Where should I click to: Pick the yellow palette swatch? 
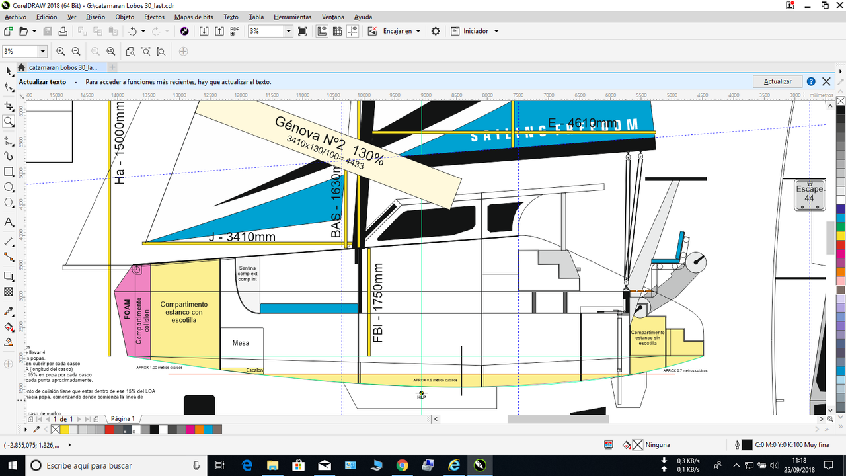tap(65, 430)
